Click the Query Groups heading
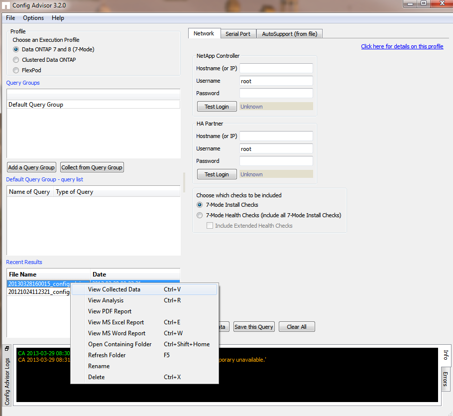This screenshot has height=416, width=453. click(x=23, y=83)
